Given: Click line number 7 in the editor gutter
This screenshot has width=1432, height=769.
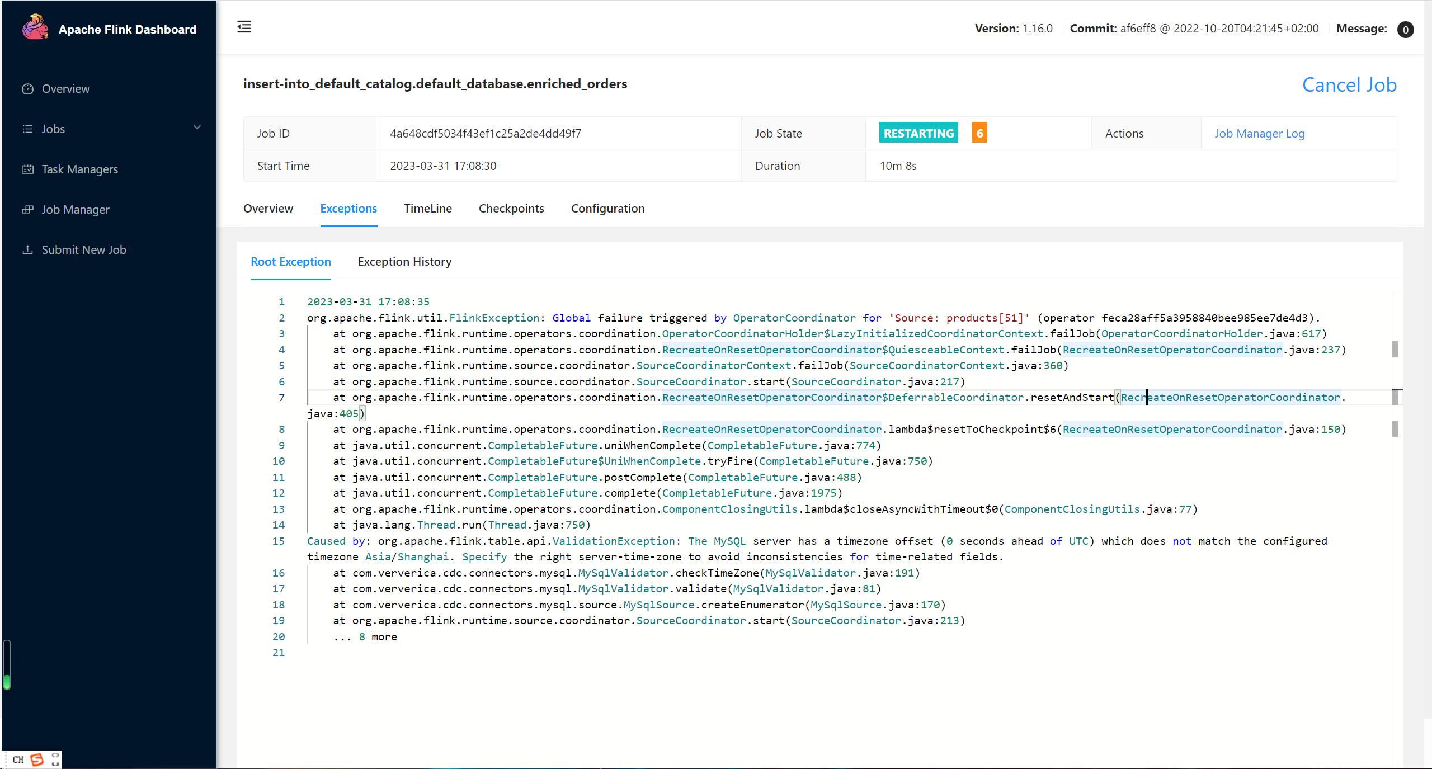Looking at the screenshot, I should [282, 397].
